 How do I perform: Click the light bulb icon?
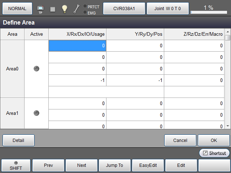tap(65, 9)
